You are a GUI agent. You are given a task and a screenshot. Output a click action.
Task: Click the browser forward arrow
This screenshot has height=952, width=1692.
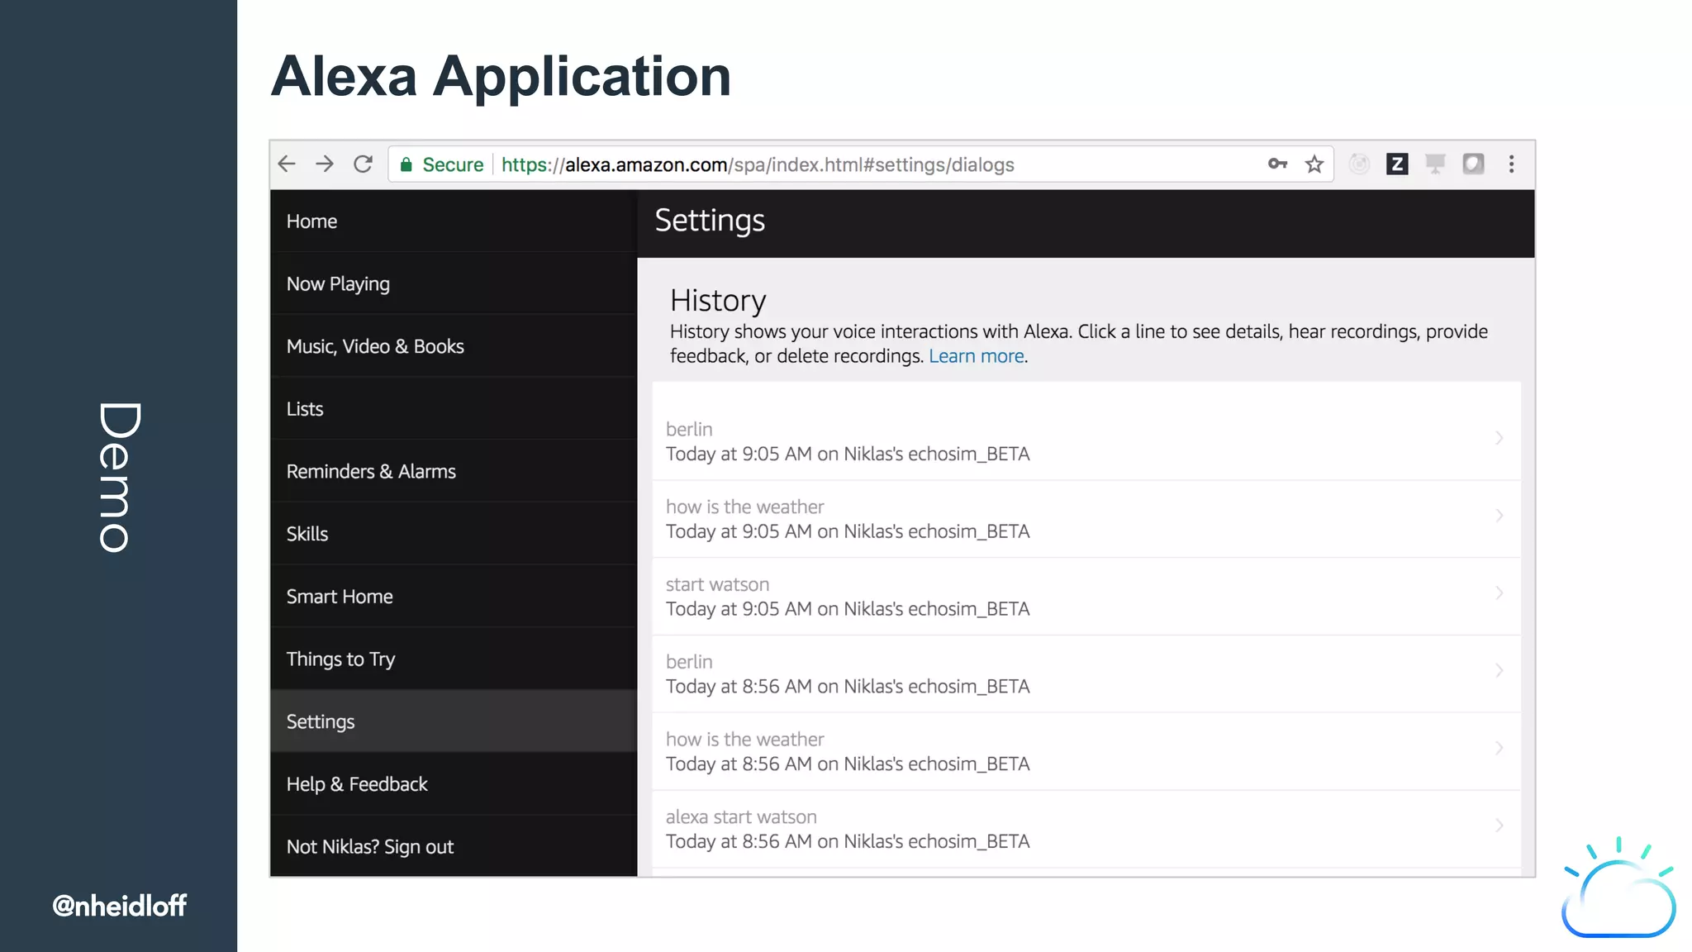[325, 164]
